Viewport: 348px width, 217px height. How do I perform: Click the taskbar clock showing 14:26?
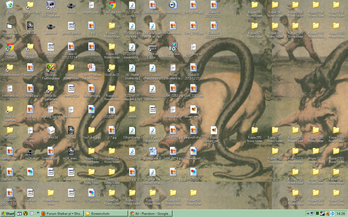(341, 213)
